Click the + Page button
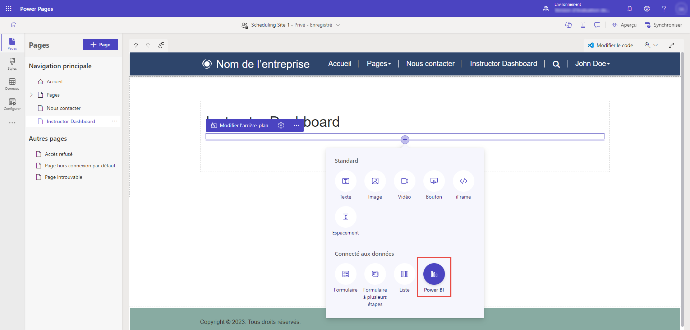Image resolution: width=690 pixels, height=330 pixels. click(100, 45)
